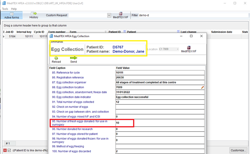Click patient name Demo-Donor, Jane
This screenshot has height=154, width=250.
[x=128, y=51]
